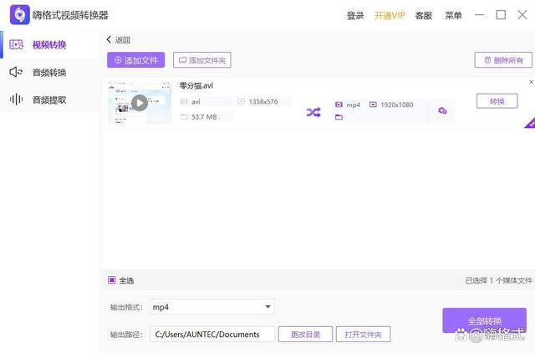Click the 音频提取 waveform icon in sidebar
Screen dimensions: 535x353
pyautogui.click(x=16, y=100)
